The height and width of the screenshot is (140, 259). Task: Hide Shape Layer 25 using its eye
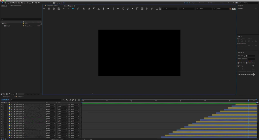2,130
